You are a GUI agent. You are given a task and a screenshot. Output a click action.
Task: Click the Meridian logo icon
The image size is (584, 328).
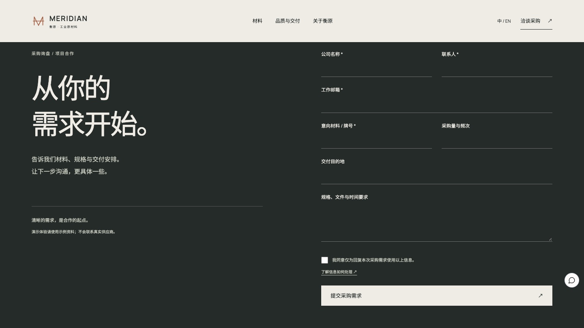38,21
